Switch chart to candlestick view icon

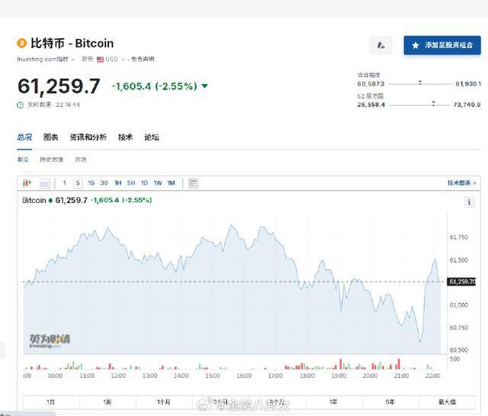(27, 183)
